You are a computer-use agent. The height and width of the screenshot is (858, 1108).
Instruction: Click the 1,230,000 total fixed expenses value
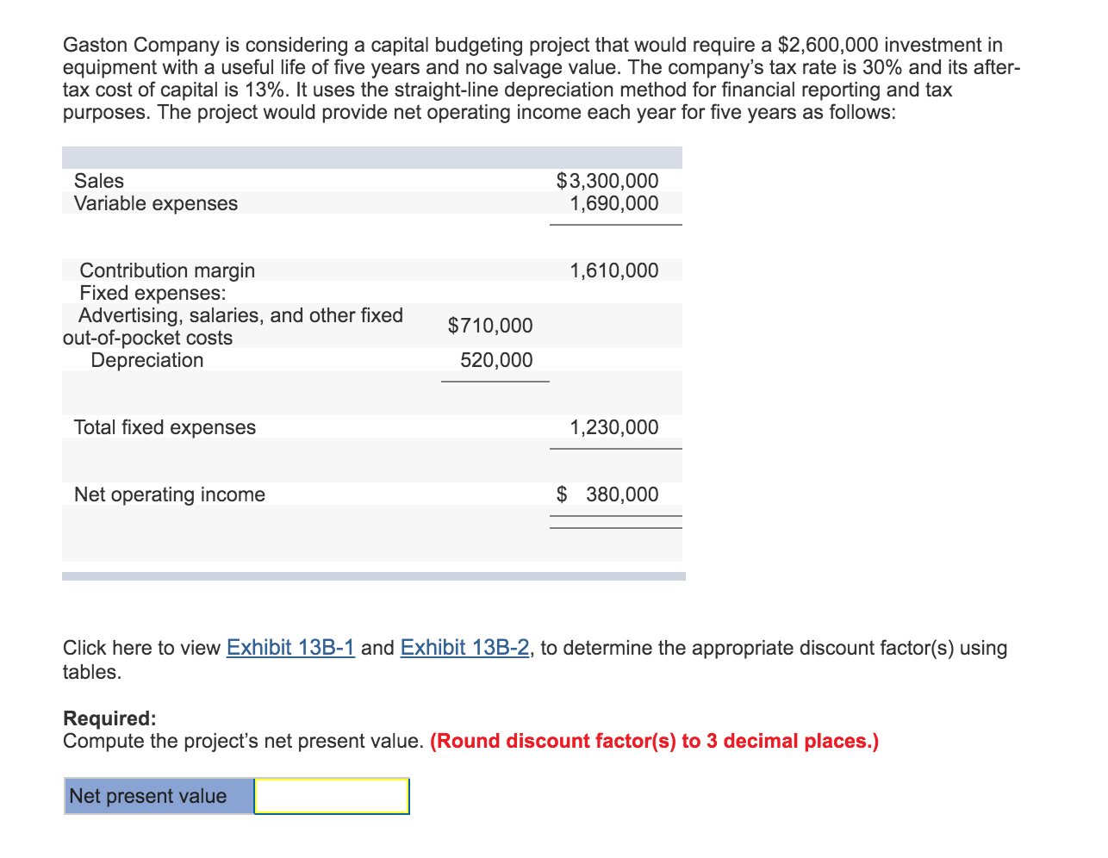click(x=614, y=427)
